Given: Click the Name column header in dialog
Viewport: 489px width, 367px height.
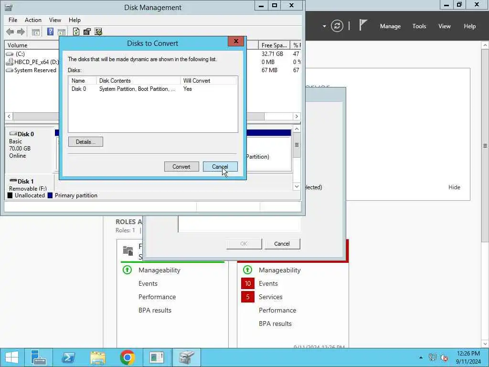Looking at the screenshot, I should (82, 80).
